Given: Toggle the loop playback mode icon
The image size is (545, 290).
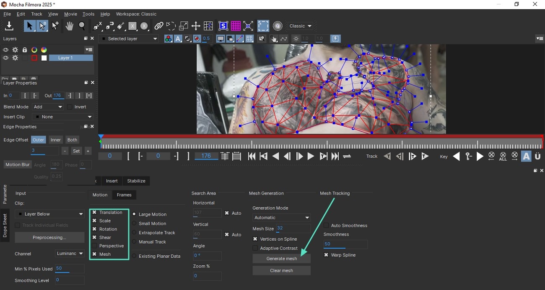Looking at the screenshot, I should (347, 157).
